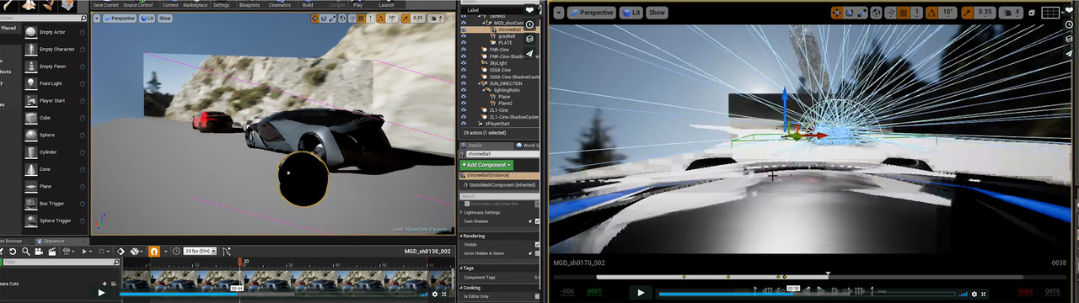1079x303 pixels.
Task: Select Cube shape in Place Actors list
Action: (56, 118)
